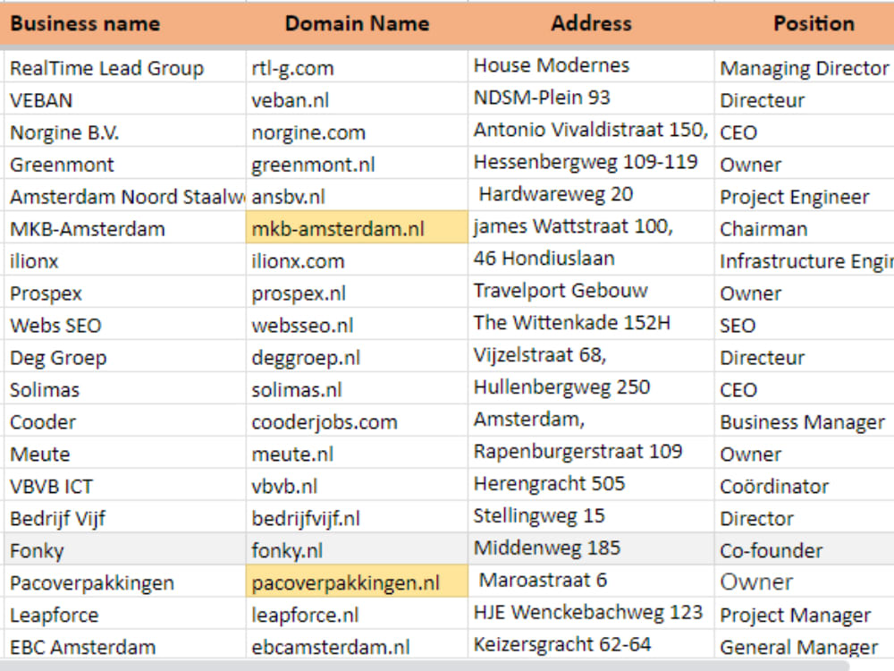The width and height of the screenshot is (894, 671).
Task: Click the Address column header
Action: point(591,23)
